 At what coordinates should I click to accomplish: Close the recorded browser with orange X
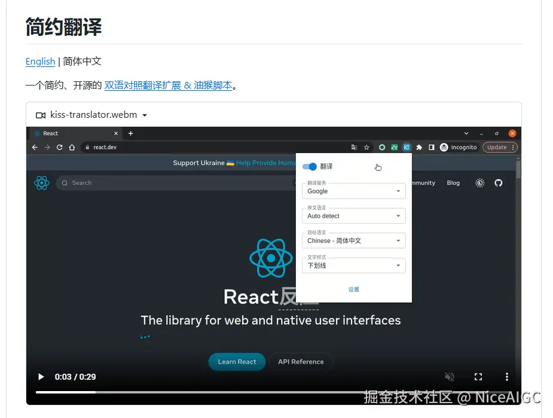click(x=512, y=133)
